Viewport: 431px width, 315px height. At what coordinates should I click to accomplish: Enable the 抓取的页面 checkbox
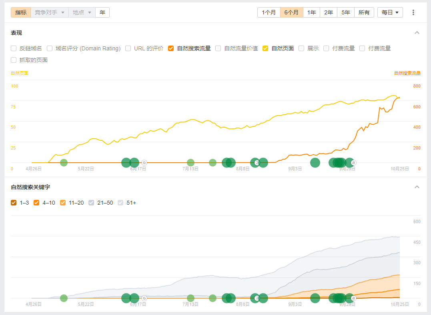click(x=14, y=60)
